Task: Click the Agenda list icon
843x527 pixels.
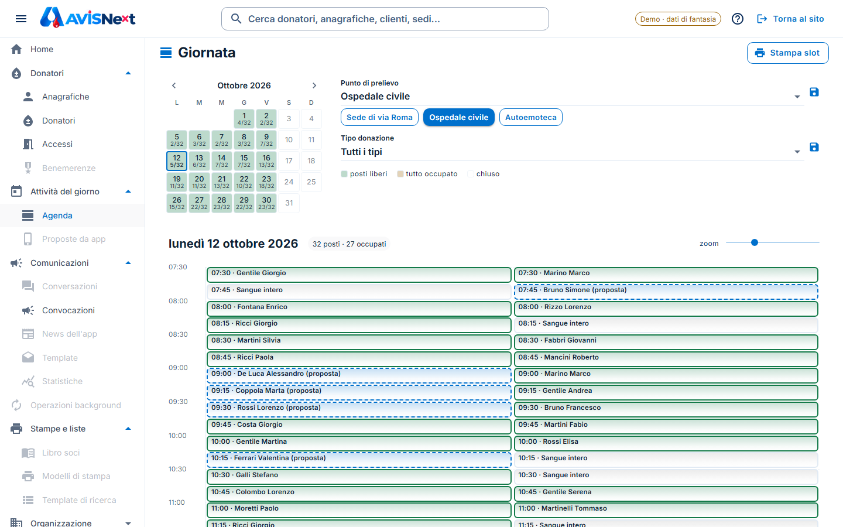Action: 28,215
